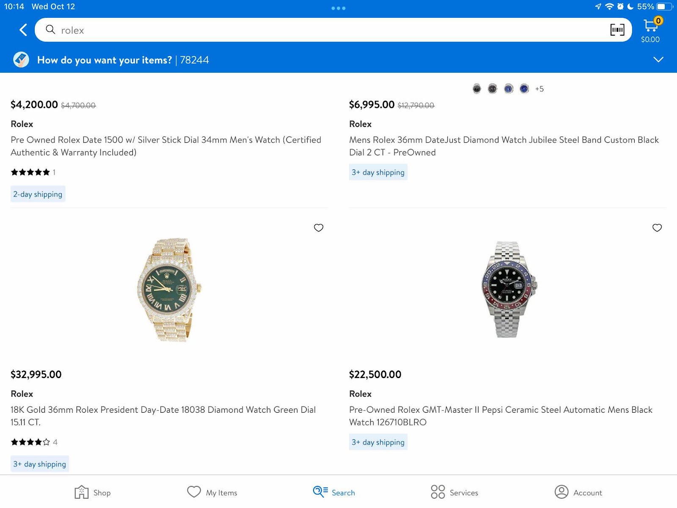
Task: Tap the gold President Day-Date watch image
Action: (169, 290)
